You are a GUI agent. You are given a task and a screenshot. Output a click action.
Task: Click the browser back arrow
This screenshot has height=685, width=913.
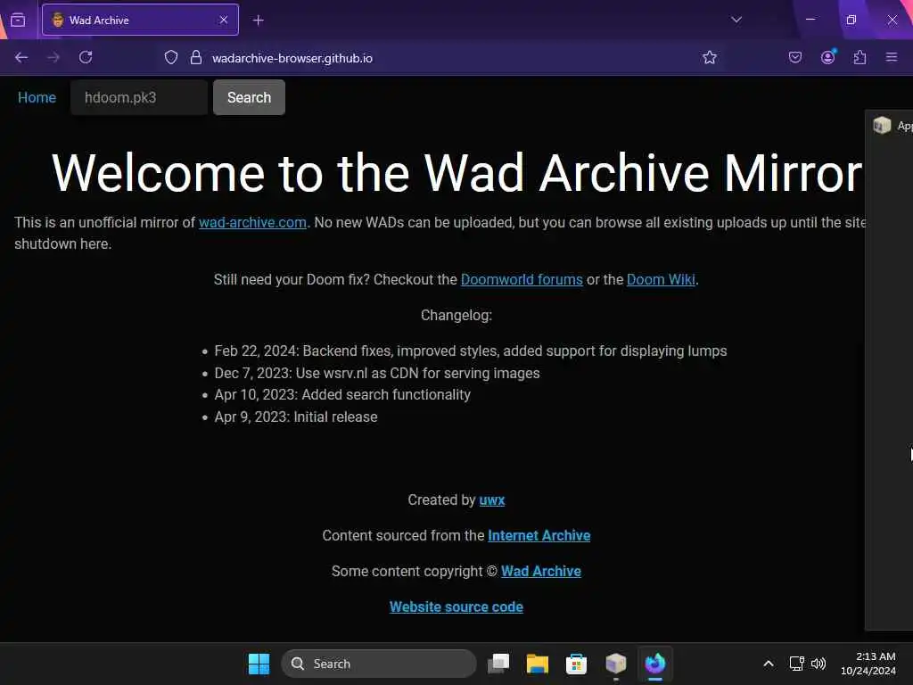(21, 57)
